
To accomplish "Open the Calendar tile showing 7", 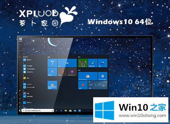I will [52, 63].
